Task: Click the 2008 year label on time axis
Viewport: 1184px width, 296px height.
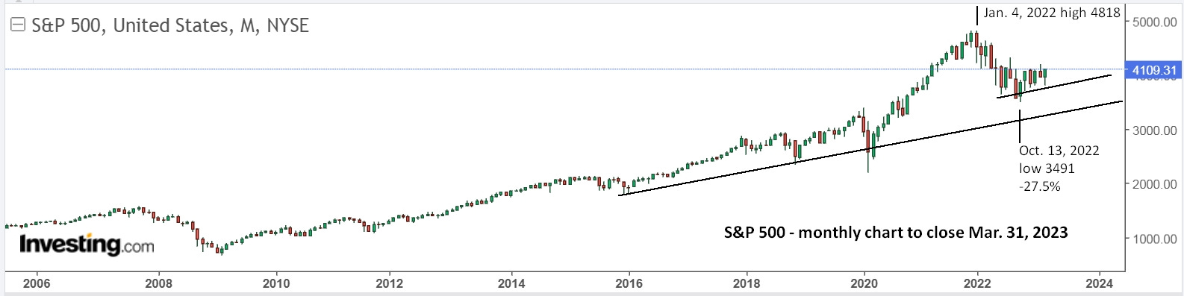Action: click(159, 283)
